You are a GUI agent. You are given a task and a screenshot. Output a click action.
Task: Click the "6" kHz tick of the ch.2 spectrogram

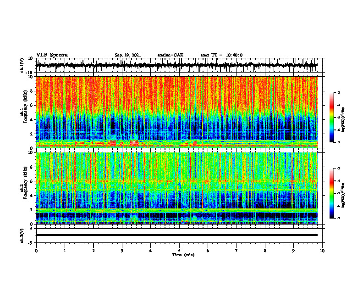[x=32, y=181]
